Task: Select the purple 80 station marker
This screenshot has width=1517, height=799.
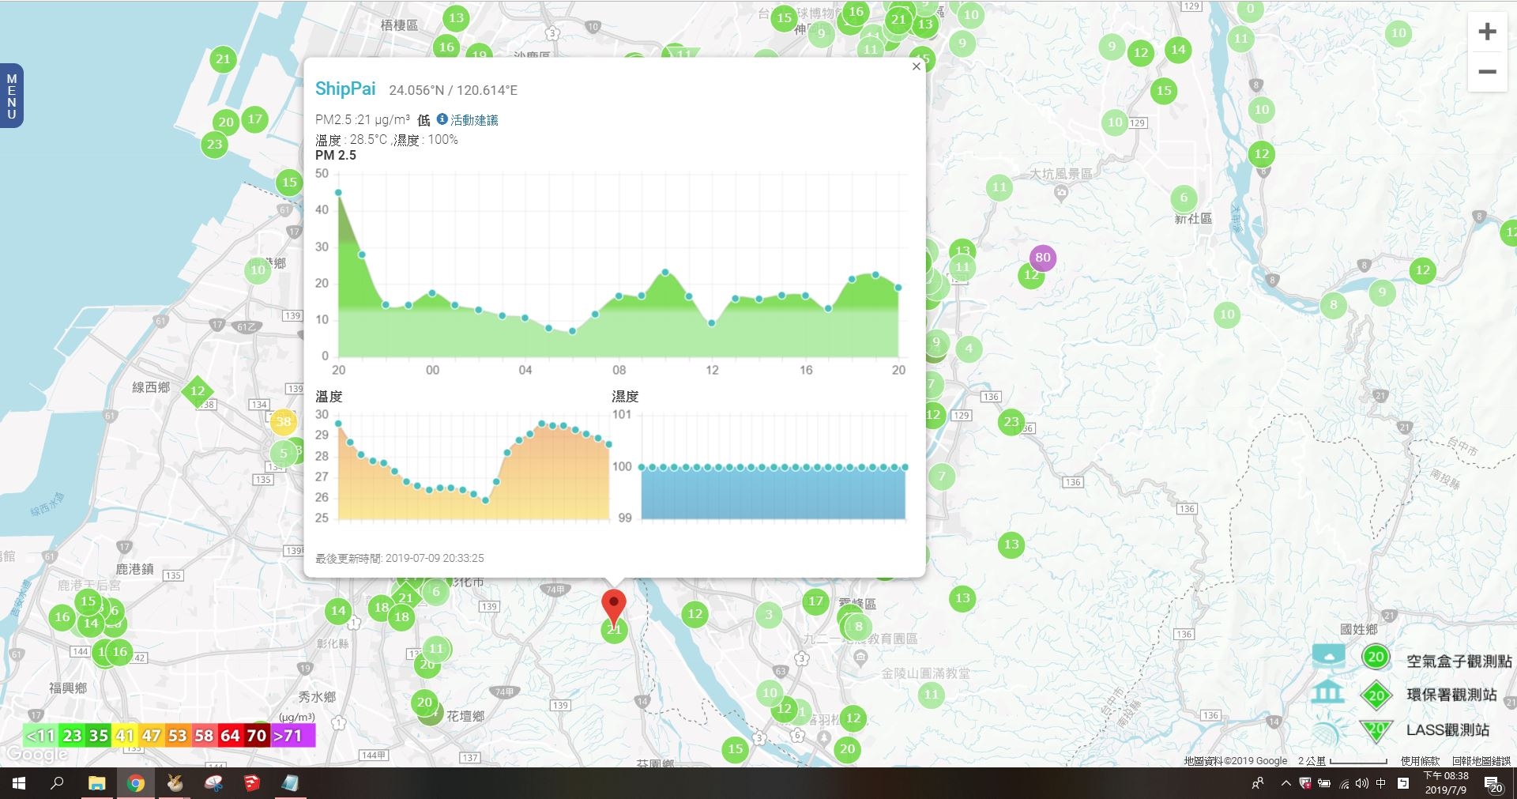Action: pos(1043,258)
